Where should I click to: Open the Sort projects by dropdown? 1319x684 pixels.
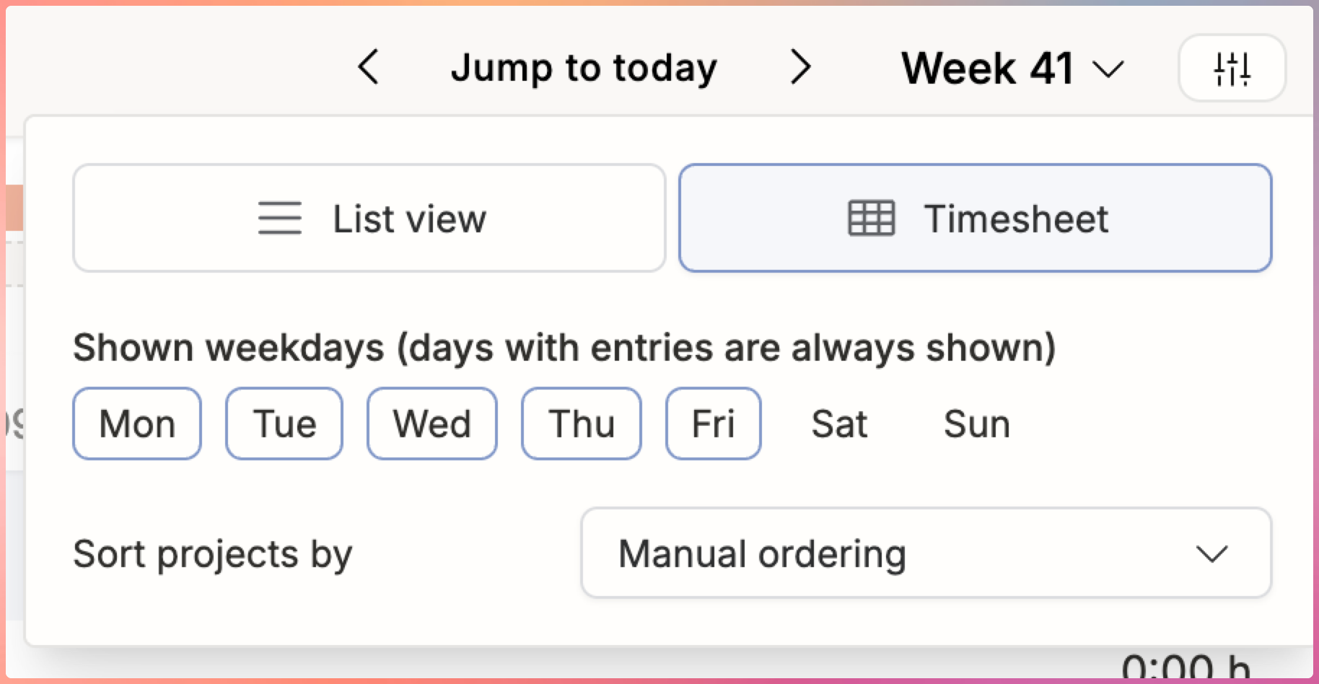926,553
